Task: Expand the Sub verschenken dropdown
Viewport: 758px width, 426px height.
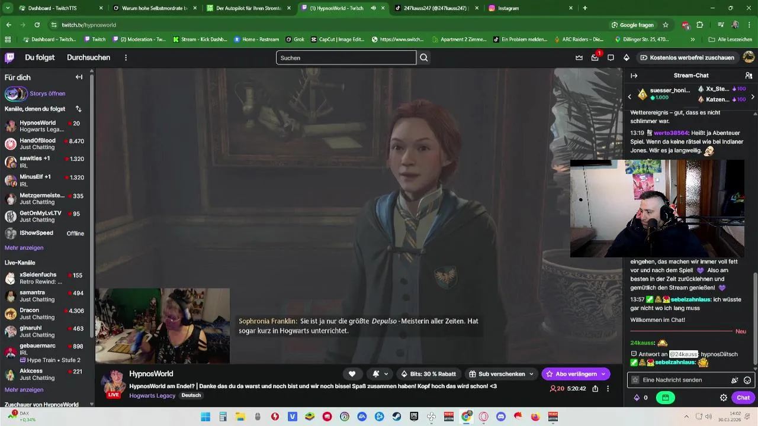Action: point(531,374)
